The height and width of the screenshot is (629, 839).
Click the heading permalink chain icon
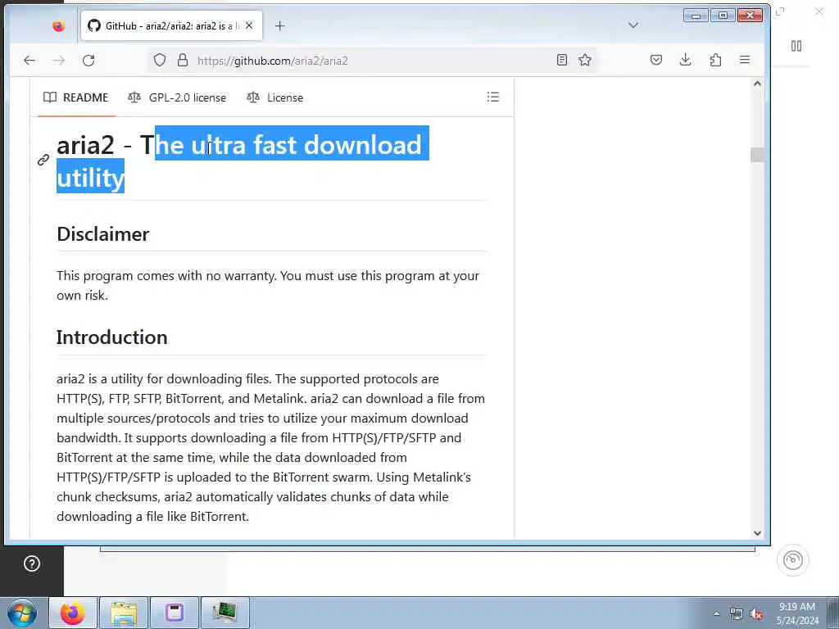click(x=43, y=160)
